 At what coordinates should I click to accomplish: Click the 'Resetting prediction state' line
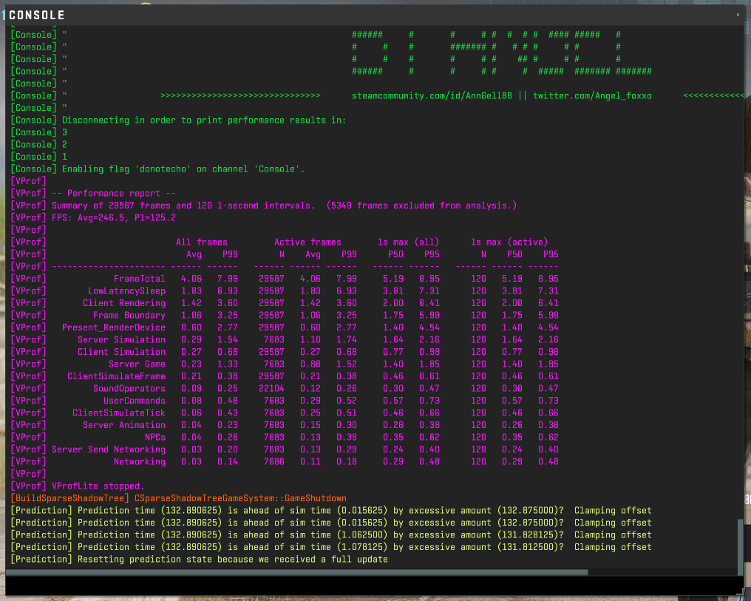click(199, 560)
